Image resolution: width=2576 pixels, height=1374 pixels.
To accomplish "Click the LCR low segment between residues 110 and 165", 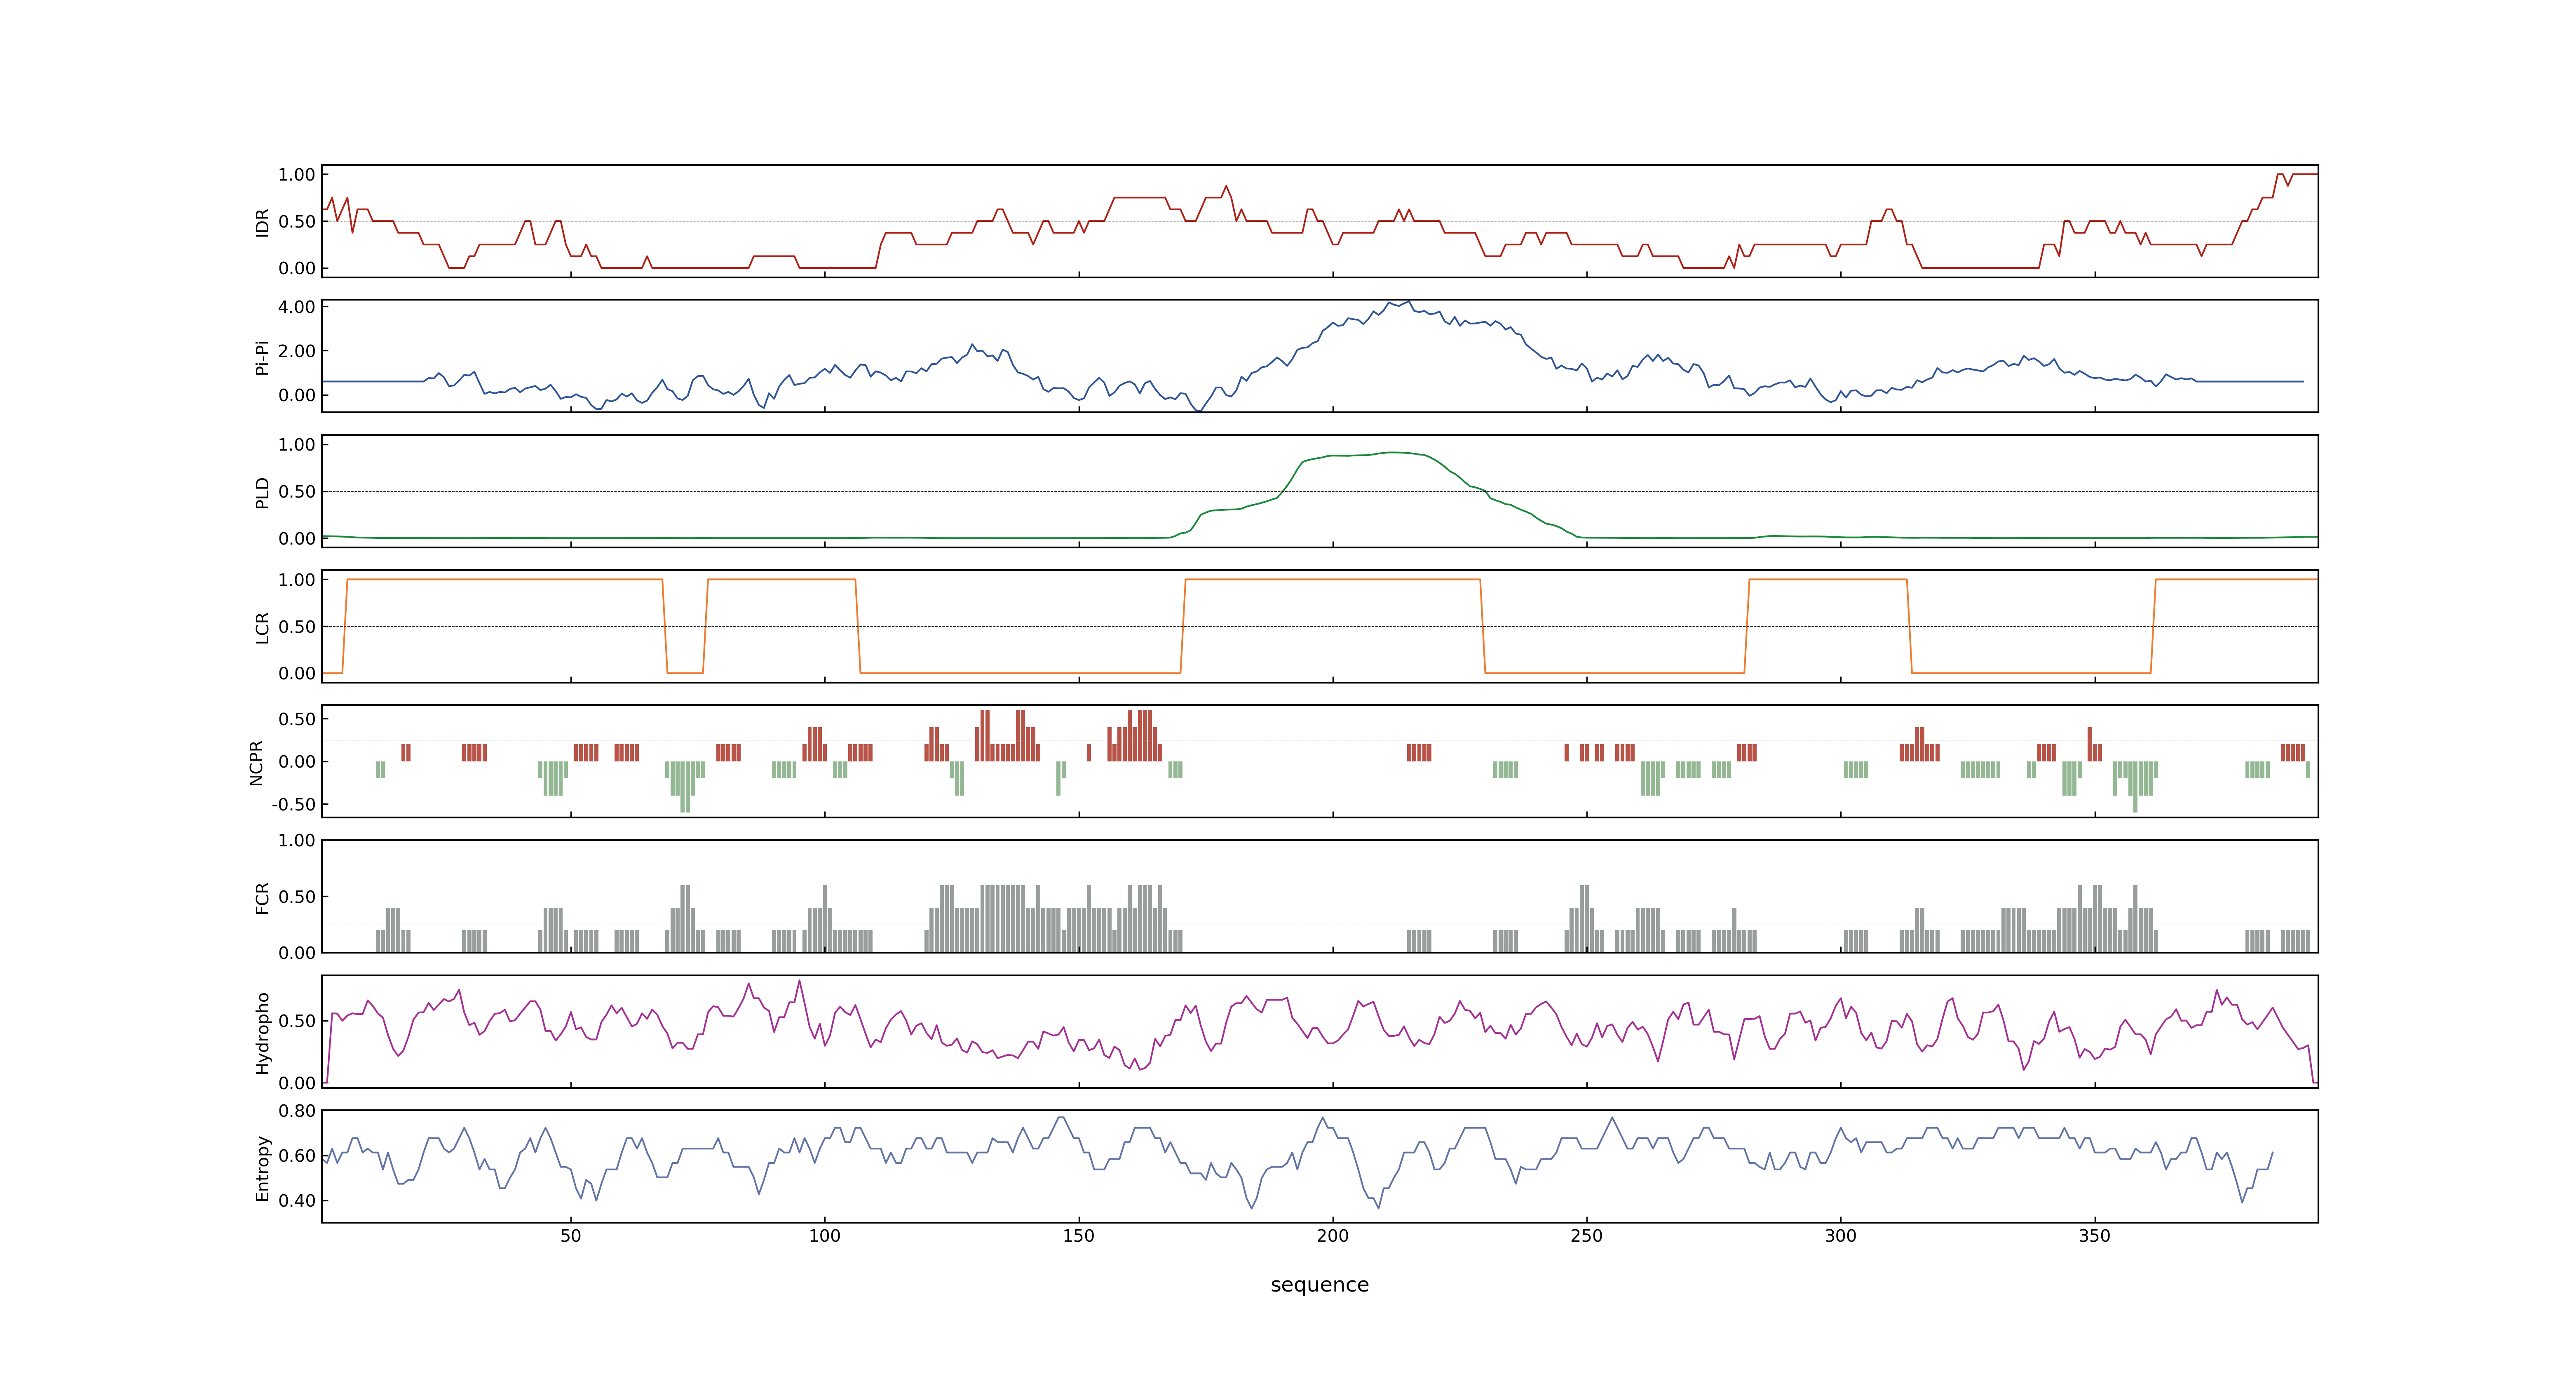I will pyautogui.click(x=1020, y=673).
